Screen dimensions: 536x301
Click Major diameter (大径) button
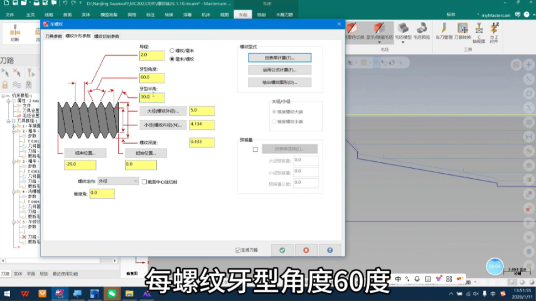click(163, 111)
